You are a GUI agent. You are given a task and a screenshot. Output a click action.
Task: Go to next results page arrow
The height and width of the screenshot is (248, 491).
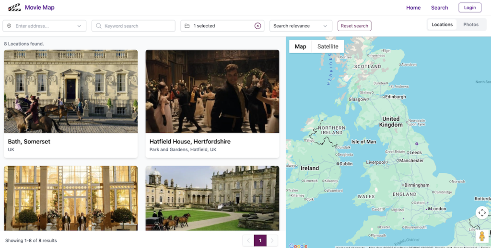(272, 240)
